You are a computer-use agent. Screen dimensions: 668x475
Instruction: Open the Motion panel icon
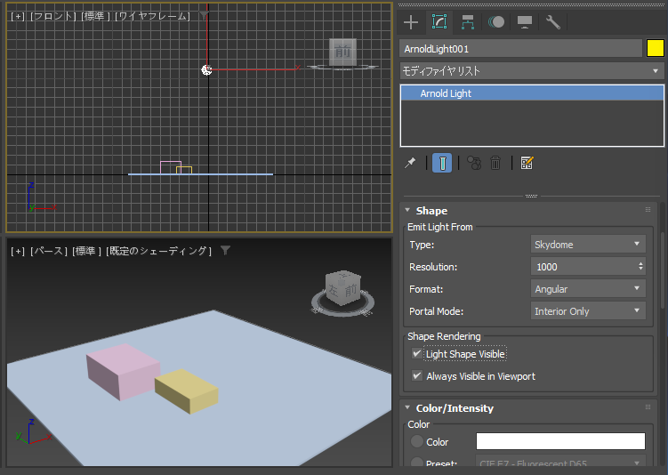click(496, 22)
